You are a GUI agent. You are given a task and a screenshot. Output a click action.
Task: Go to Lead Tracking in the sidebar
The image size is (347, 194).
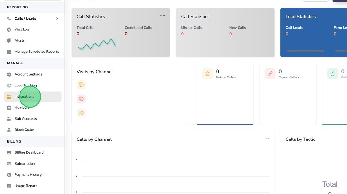coord(26,86)
